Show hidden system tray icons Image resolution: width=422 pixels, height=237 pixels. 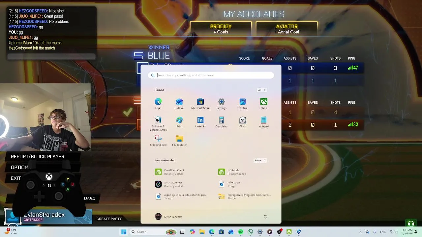[x=361, y=232]
